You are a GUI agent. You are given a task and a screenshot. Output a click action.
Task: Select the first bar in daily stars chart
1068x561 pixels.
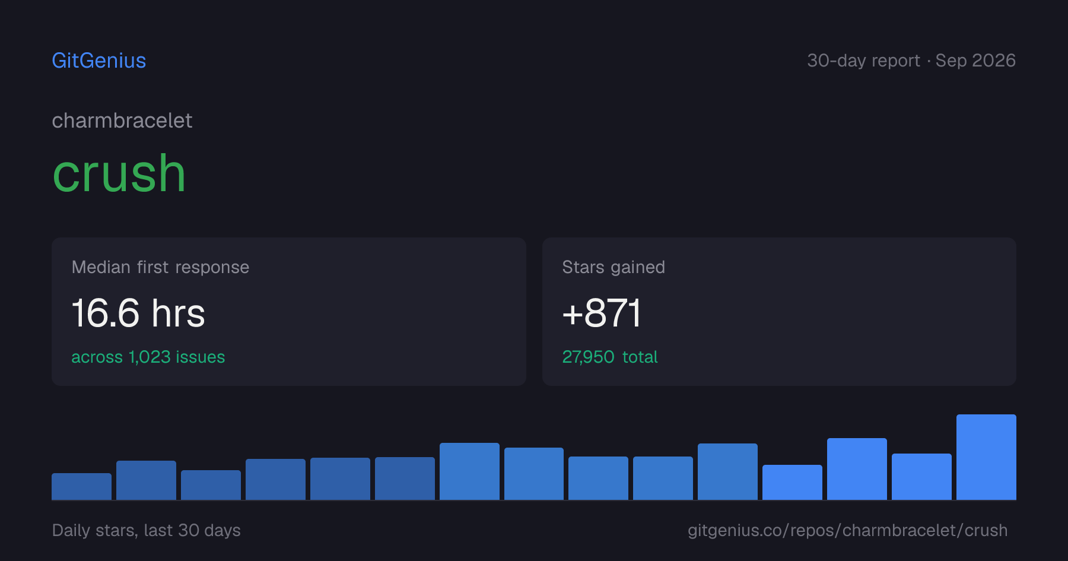tap(81, 486)
